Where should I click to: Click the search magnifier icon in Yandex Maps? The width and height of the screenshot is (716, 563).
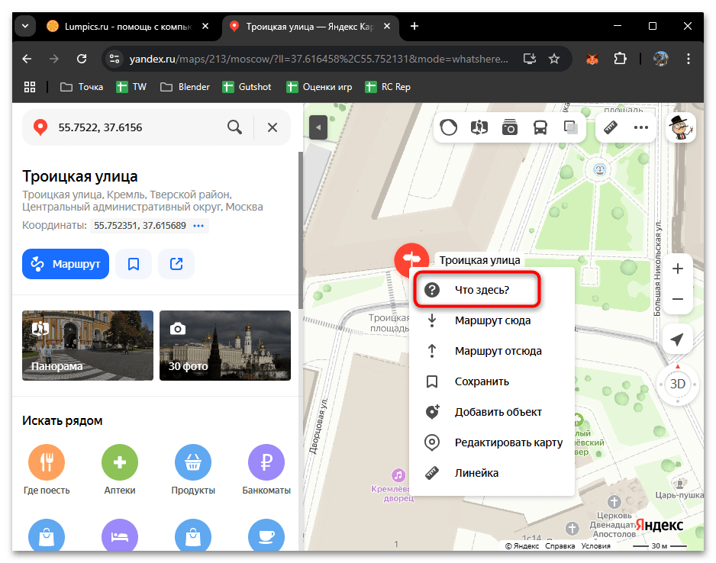point(234,127)
